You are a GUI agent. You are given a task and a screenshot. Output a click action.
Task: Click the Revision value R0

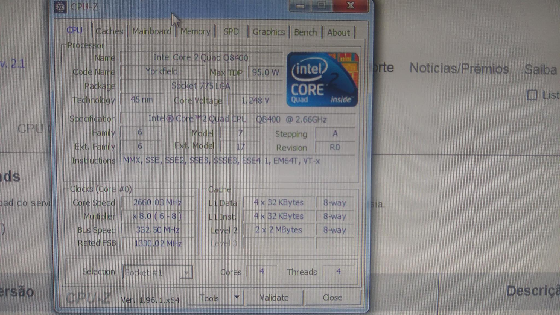[335, 147]
